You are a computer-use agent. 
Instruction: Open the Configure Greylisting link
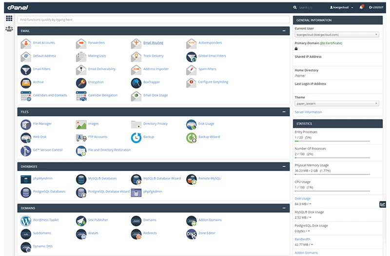point(213,82)
